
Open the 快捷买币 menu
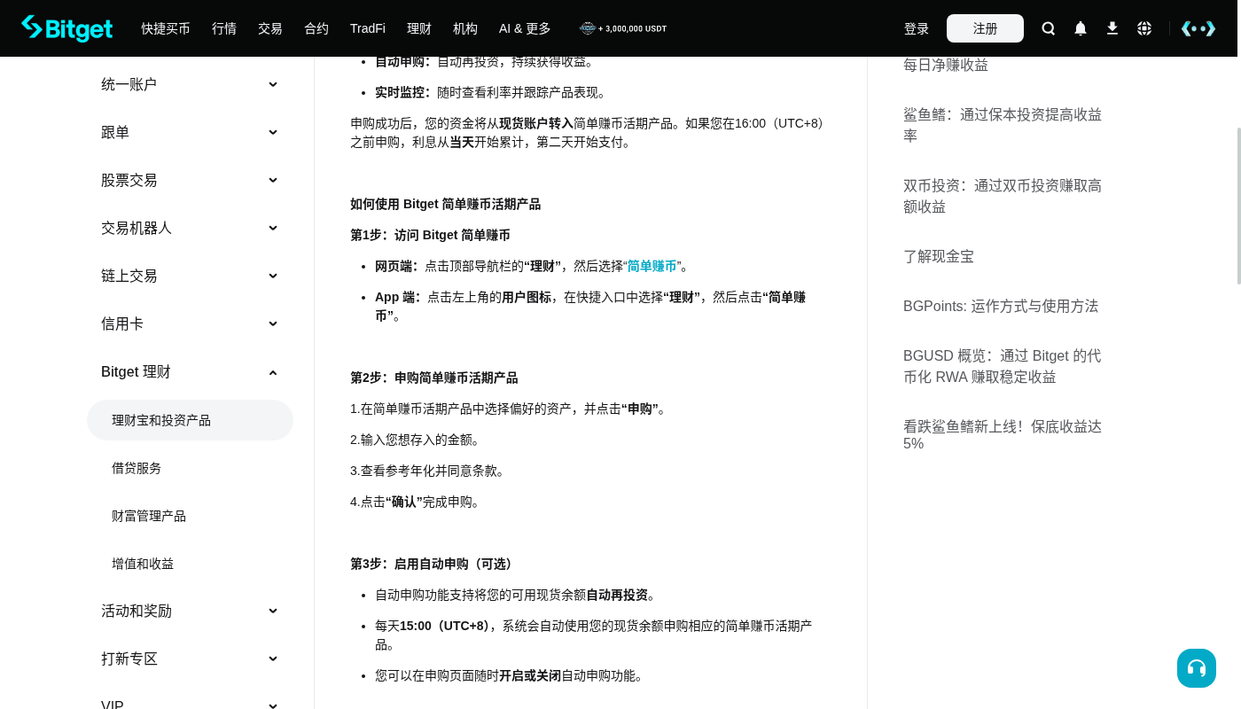pyautogui.click(x=166, y=28)
